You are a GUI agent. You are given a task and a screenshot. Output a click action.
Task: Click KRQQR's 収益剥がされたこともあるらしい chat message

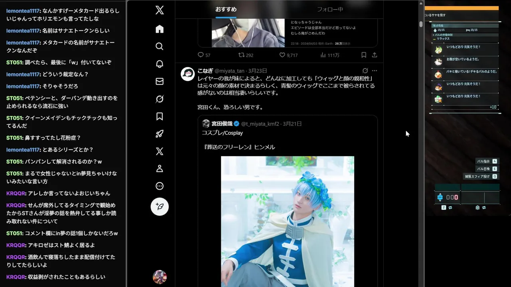click(56, 277)
